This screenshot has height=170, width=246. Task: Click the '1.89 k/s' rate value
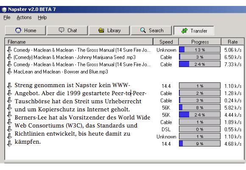(x=233, y=122)
